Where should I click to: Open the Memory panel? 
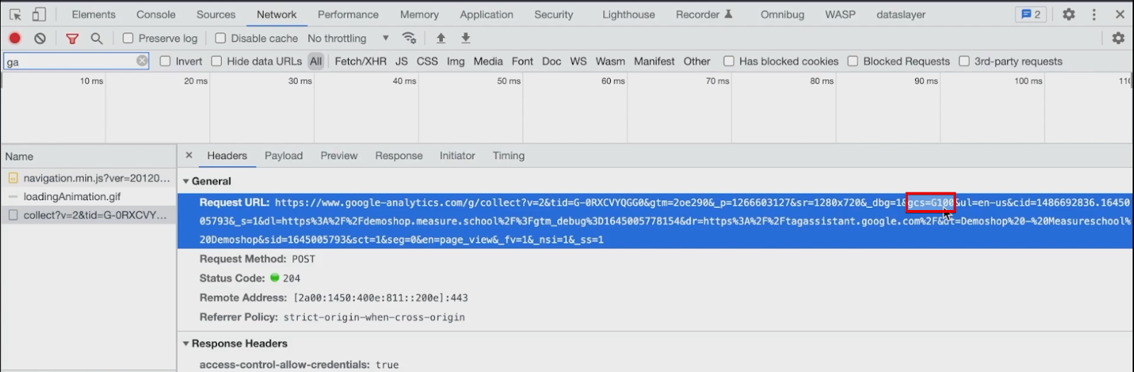tap(420, 14)
